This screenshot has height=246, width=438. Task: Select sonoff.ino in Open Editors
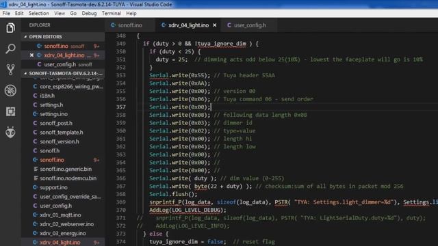click(63, 46)
